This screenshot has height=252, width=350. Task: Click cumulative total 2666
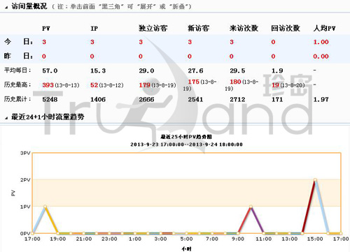[146, 99]
